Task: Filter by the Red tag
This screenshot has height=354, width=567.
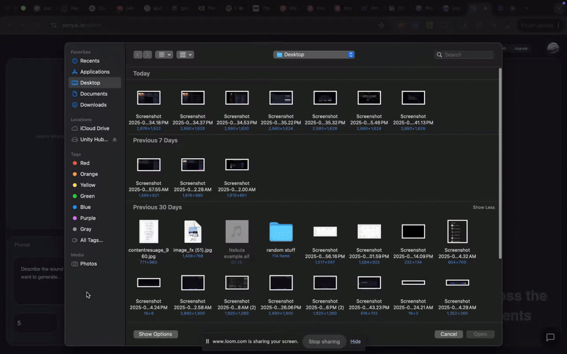Action: [x=85, y=163]
